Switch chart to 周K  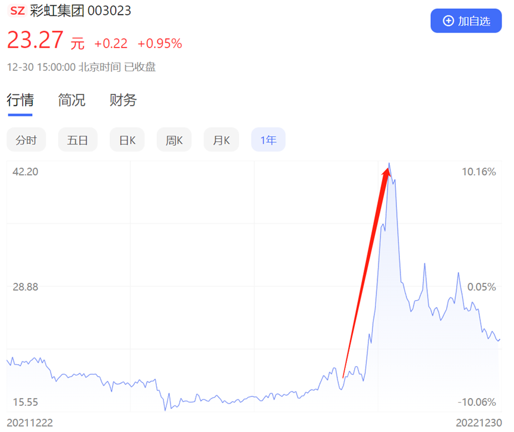coord(174,140)
